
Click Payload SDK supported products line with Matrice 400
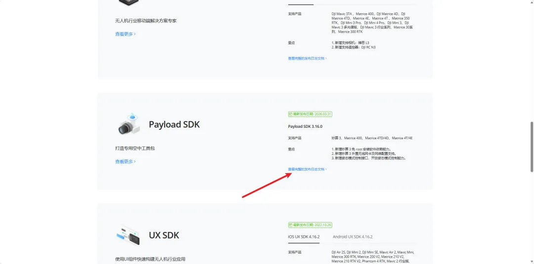pos(372,138)
